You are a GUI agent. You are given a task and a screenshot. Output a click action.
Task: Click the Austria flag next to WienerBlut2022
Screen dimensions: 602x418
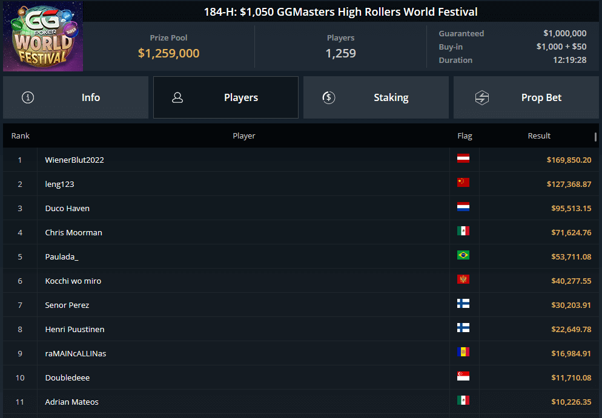463,159
